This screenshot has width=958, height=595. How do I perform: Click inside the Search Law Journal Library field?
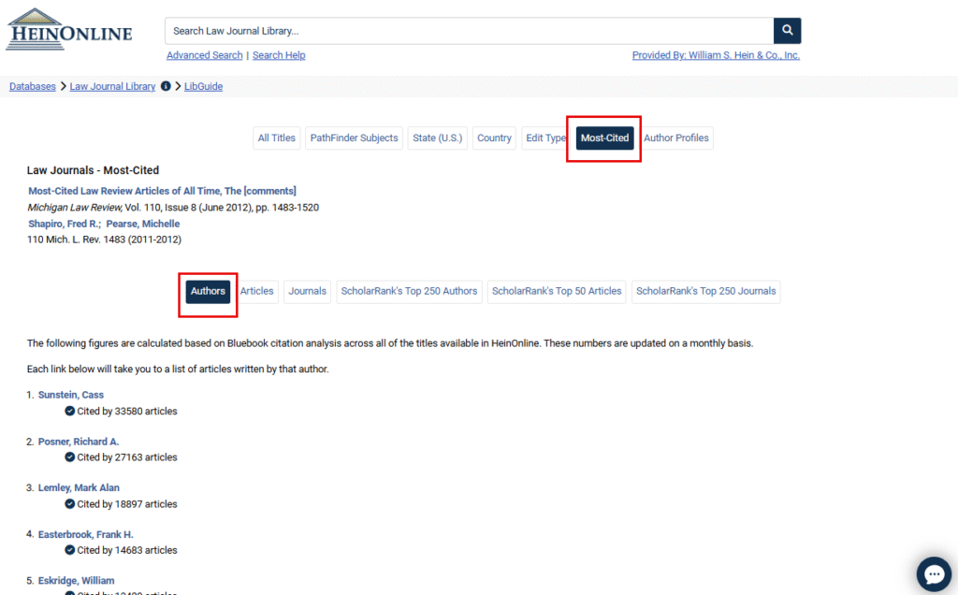(x=468, y=31)
